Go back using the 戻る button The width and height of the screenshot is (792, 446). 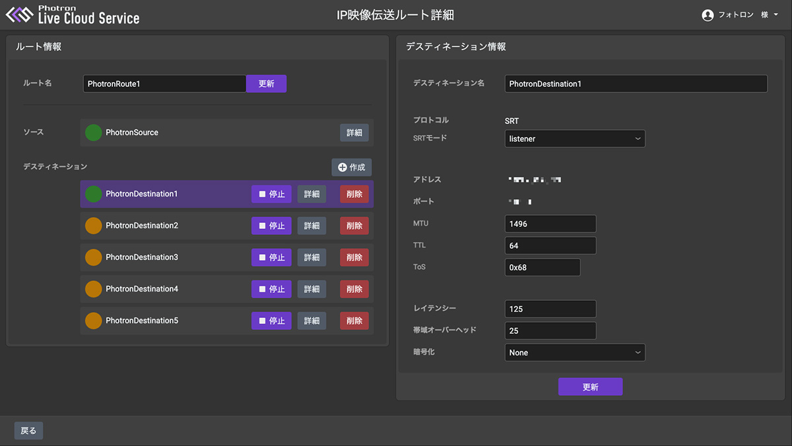28,431
